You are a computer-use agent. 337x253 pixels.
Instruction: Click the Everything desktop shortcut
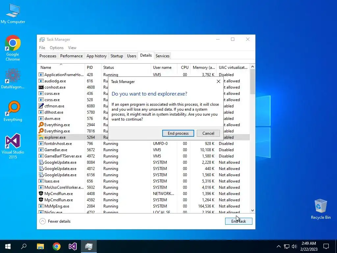tap(13, 111)
